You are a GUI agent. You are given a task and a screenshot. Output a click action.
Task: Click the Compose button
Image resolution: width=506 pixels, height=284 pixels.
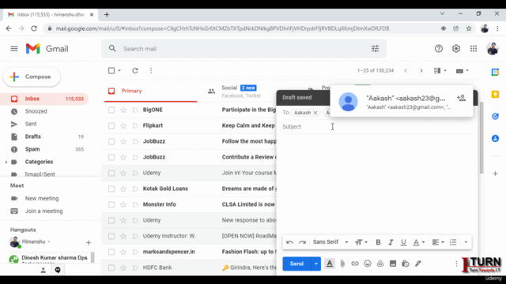pyautogui.click(x=32, y=77)
